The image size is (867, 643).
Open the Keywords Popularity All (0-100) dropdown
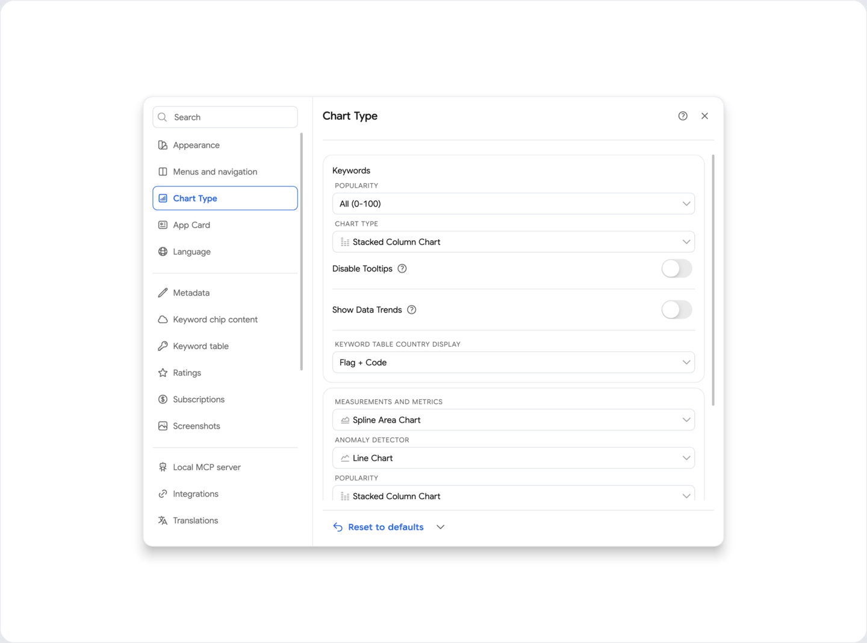click(514, 203)
